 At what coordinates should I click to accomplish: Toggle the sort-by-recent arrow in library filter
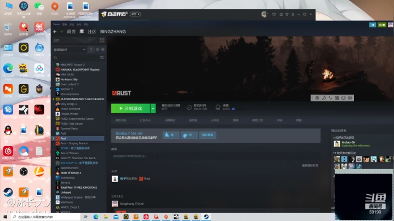(x=91, y=50)
